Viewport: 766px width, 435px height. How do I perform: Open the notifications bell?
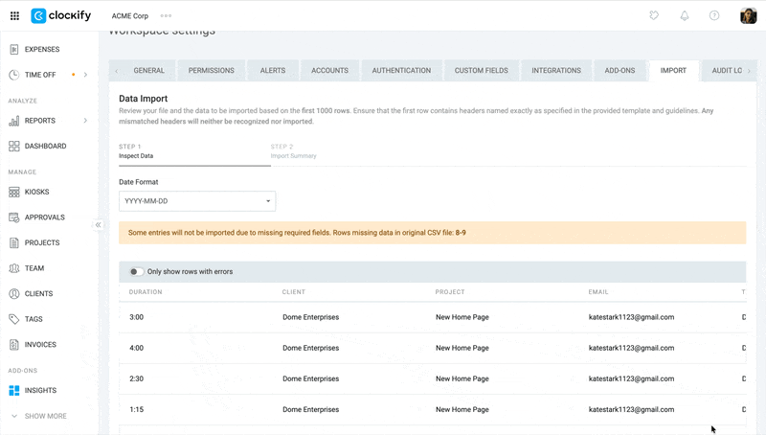point(685,15)
